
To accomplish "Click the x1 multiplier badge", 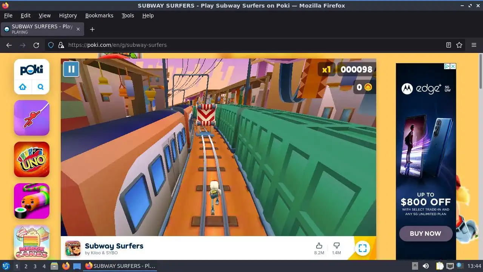I will tap(326, 70).
